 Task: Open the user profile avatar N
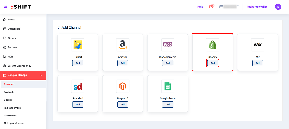(278, 7)
